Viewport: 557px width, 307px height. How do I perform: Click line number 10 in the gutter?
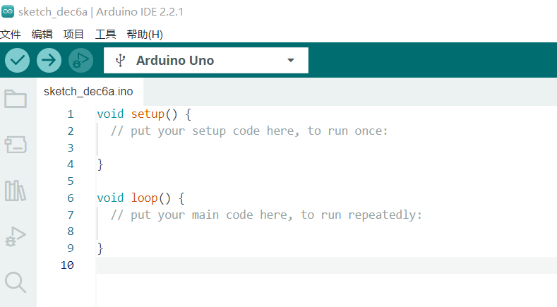pos(67,265)
